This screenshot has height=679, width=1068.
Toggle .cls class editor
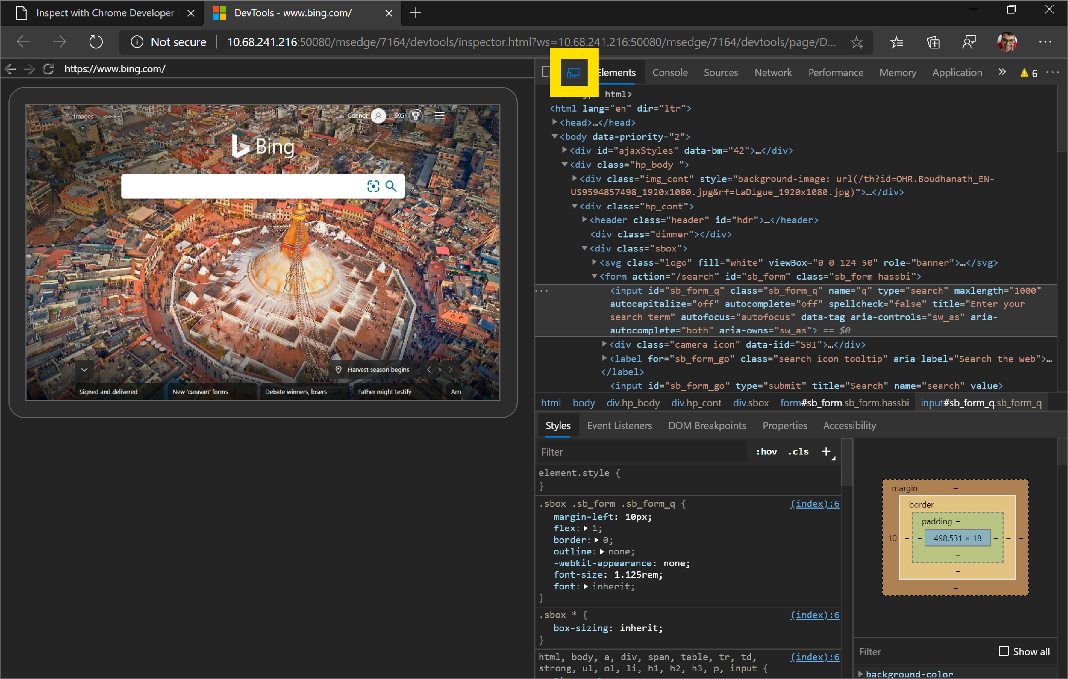tap(798, 452)
